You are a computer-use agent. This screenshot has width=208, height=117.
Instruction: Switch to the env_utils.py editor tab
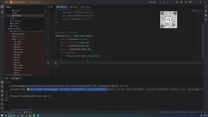click(x=86, y=7)
